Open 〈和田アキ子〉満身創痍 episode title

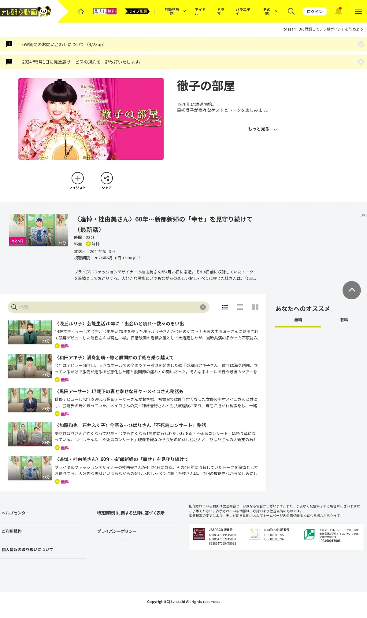point(114,357)
